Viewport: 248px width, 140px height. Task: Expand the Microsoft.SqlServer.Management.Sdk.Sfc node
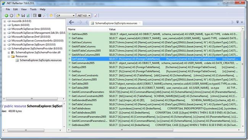pyautogui.click(x=5, y=33)
